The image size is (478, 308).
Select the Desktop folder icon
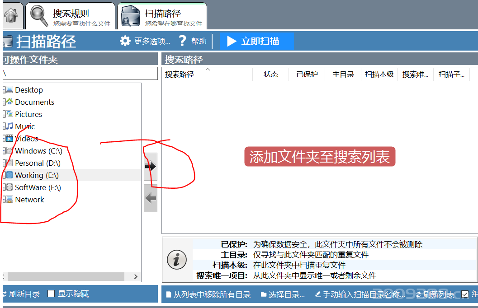click(x=9, y=89)
